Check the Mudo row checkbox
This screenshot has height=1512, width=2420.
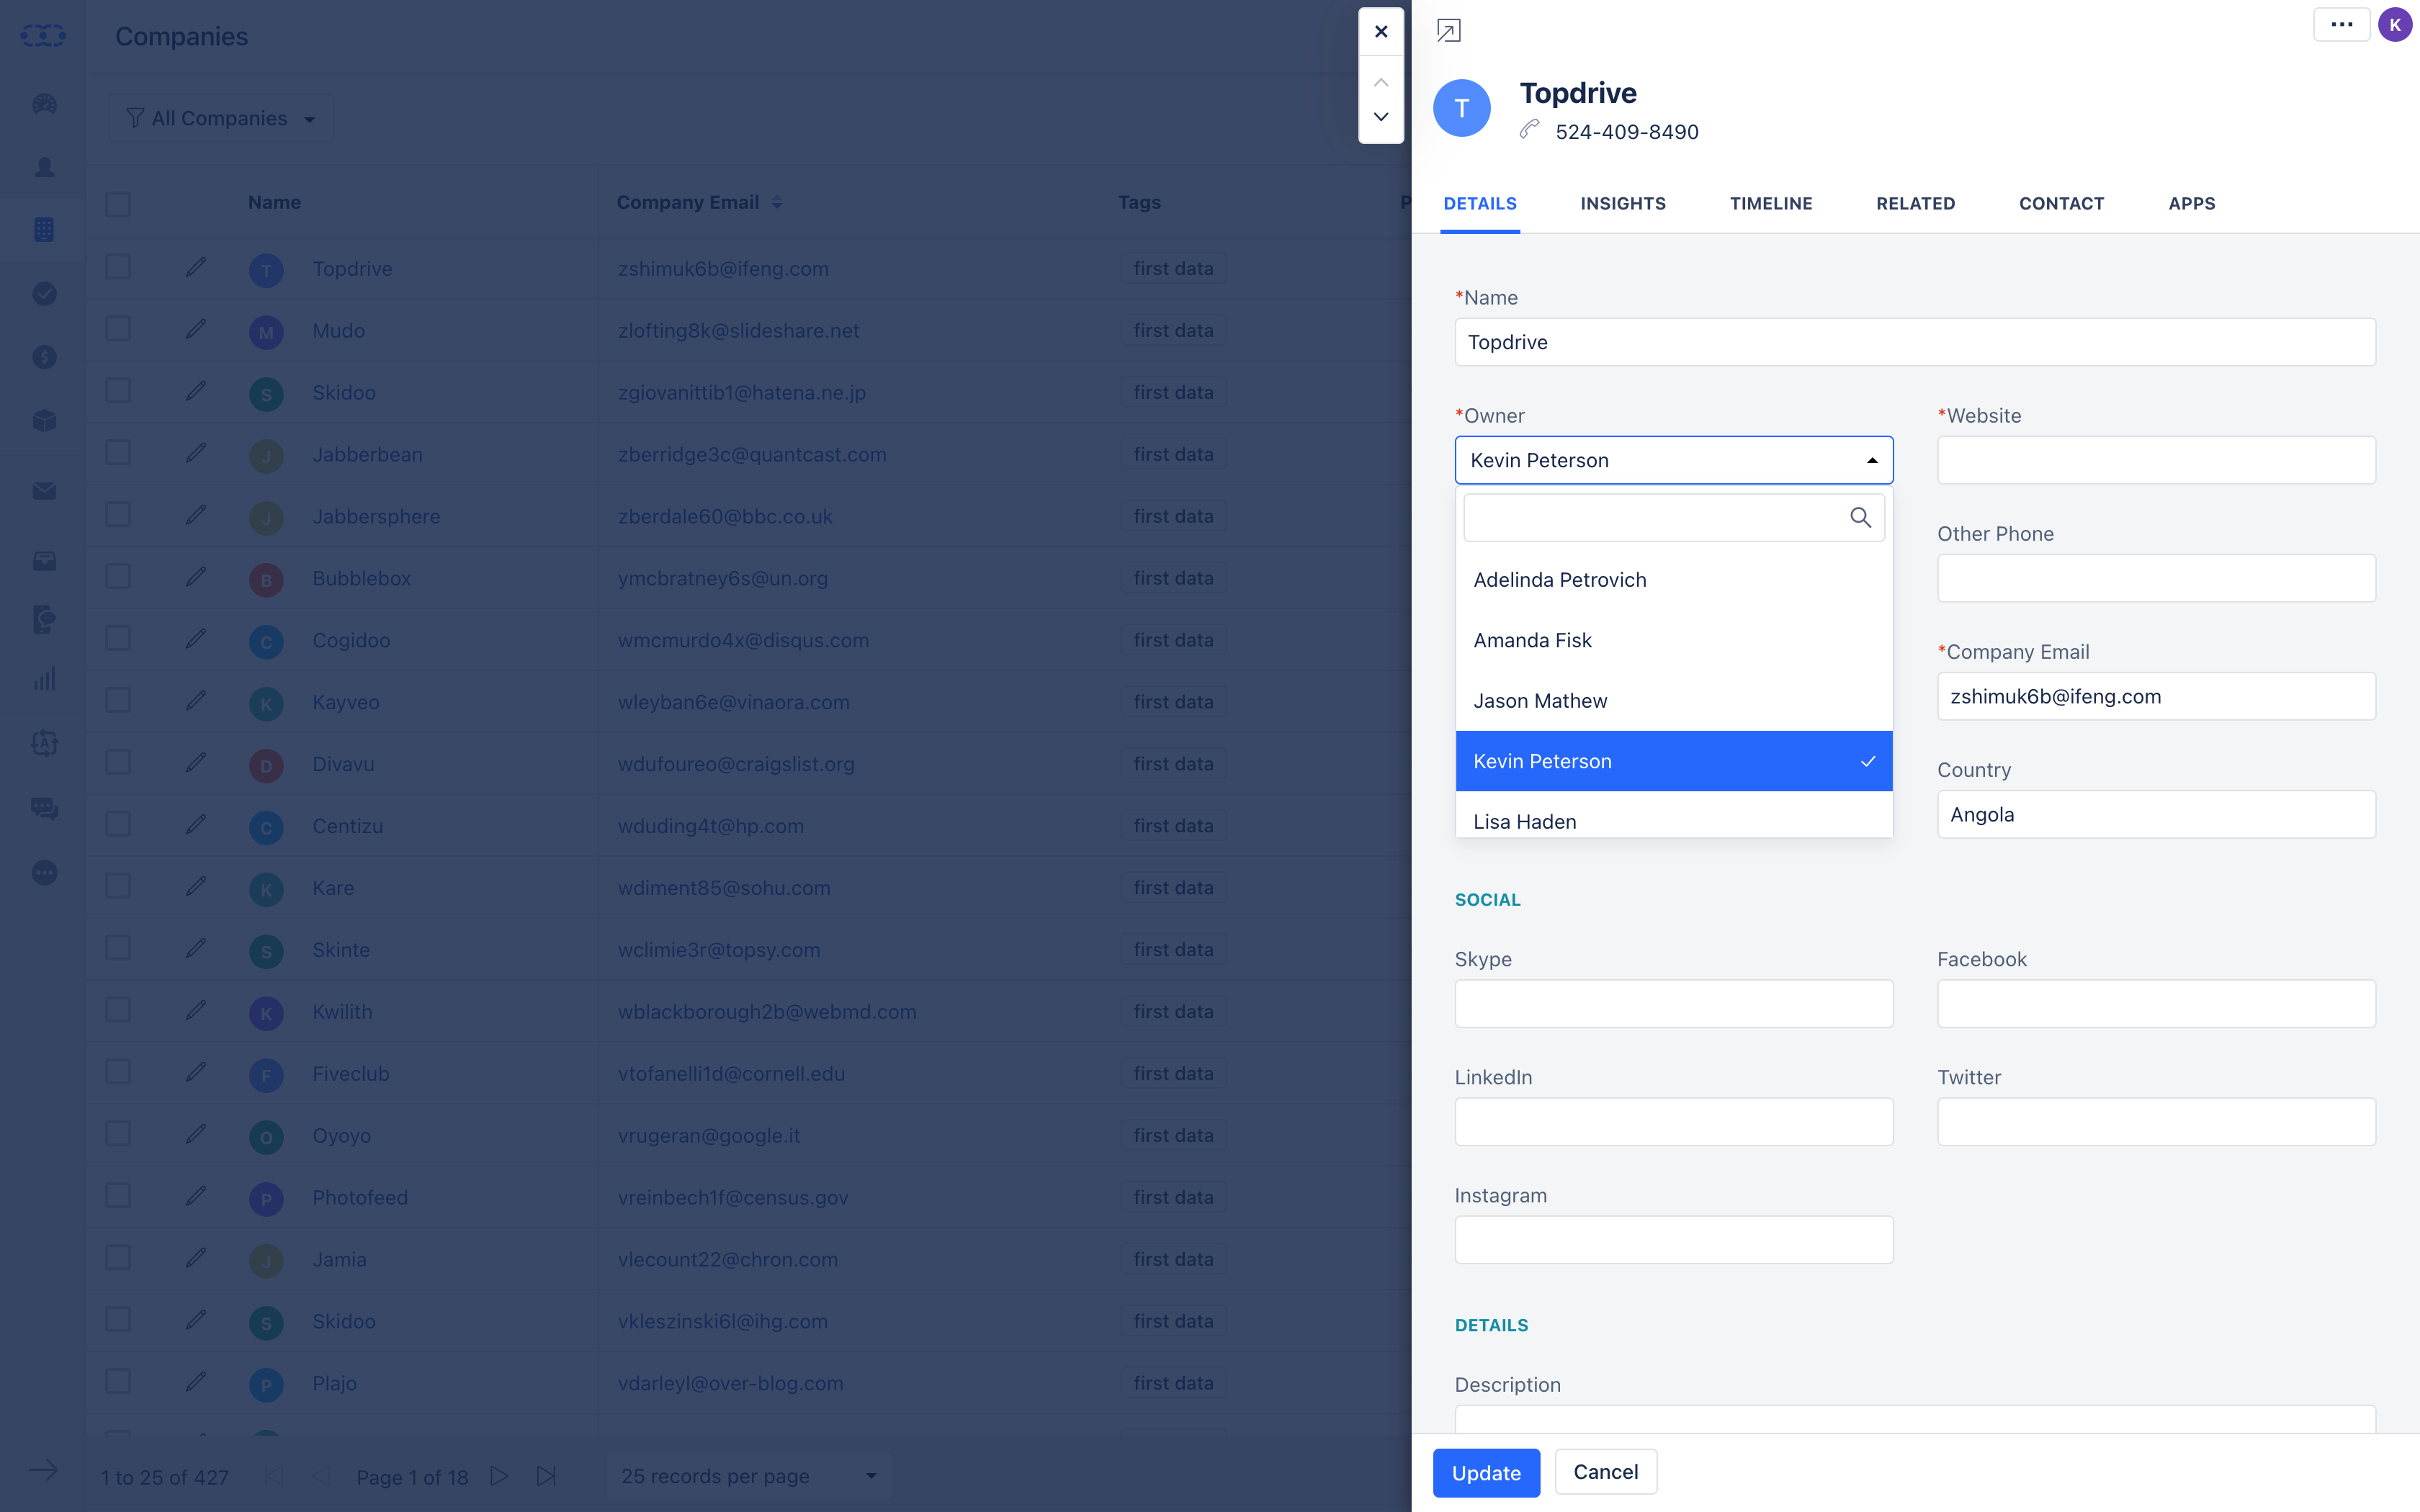[x=118, y=329]
